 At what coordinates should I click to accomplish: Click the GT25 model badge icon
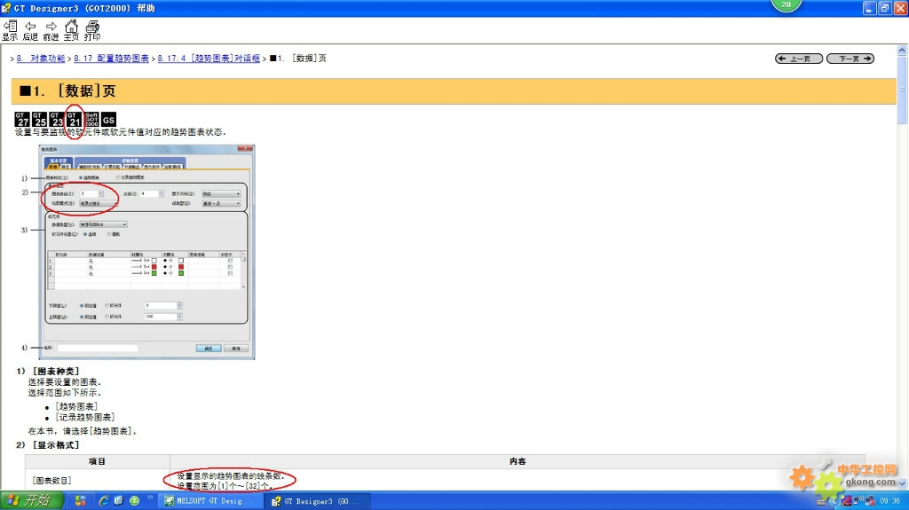pyautogui.click(x=39, y=120)
